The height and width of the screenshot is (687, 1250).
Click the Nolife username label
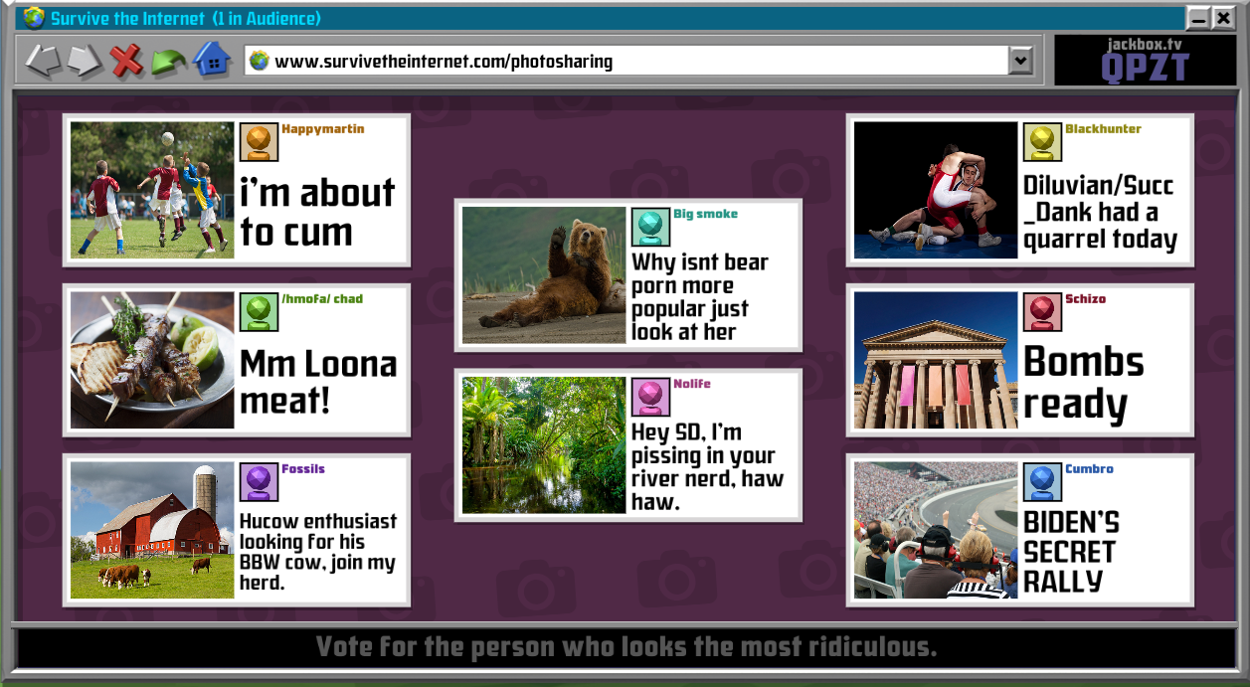pos(692,384)
